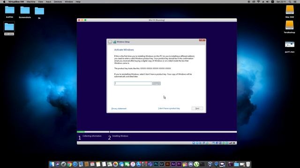Launch Illustrator from the dock
Viewport: 300px width, 168px height.
pos(168,164)
